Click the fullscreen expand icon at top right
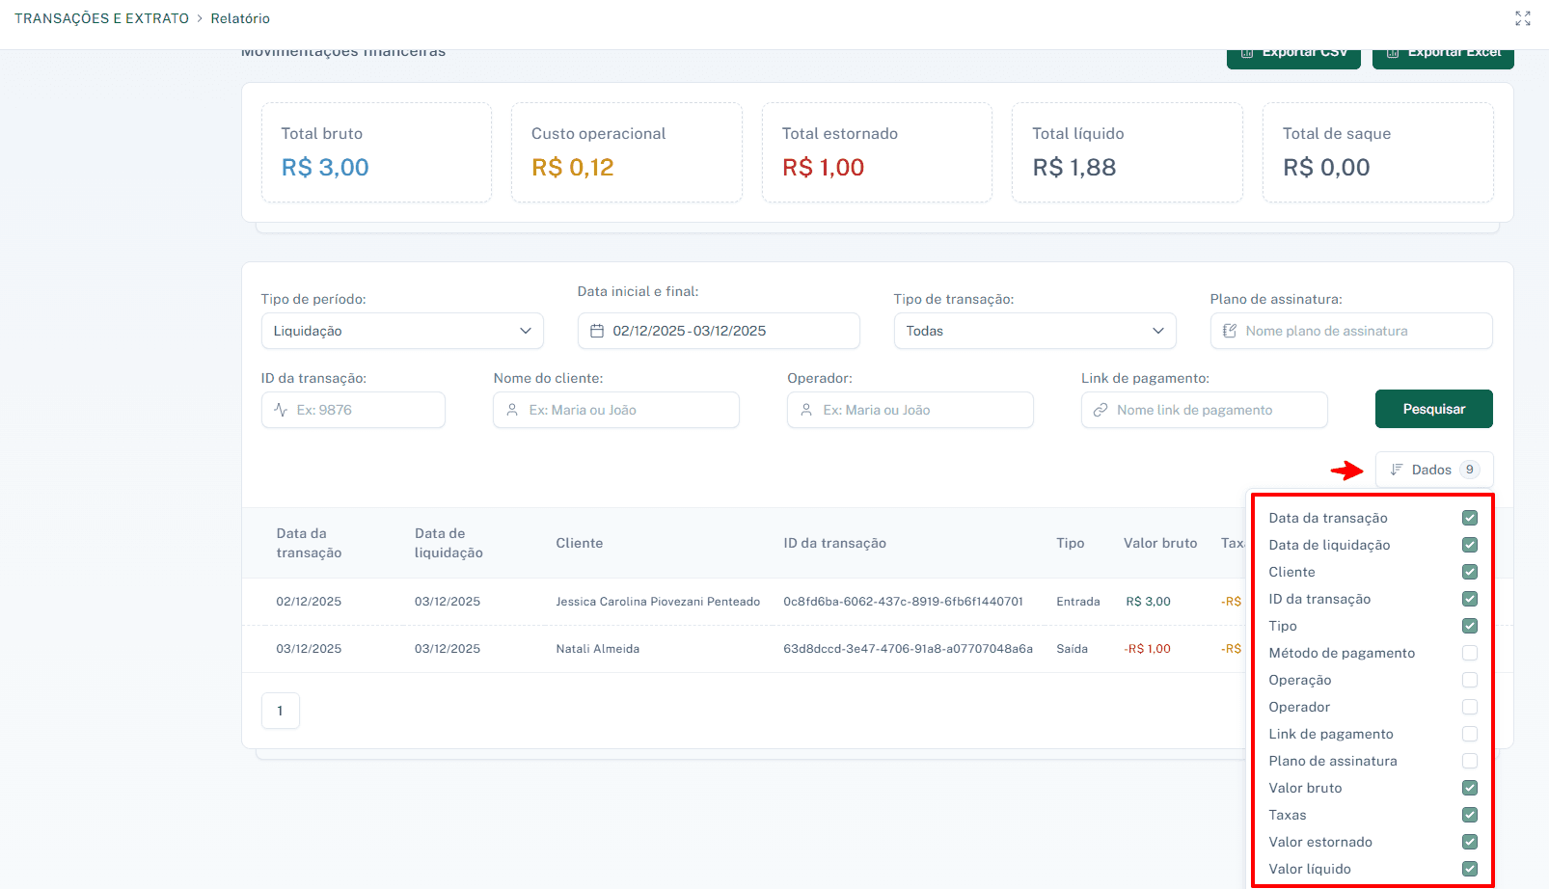The width and height of the screenshot is (1549, 889). [1522, 17]
